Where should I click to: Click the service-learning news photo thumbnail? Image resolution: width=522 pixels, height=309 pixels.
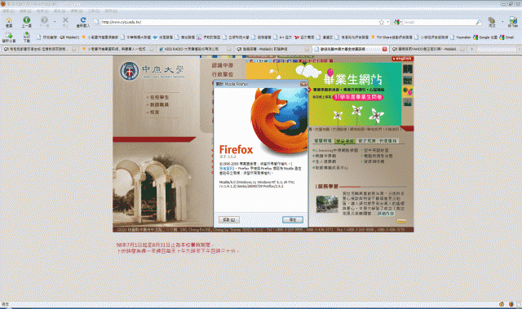[x=327, y=204]
